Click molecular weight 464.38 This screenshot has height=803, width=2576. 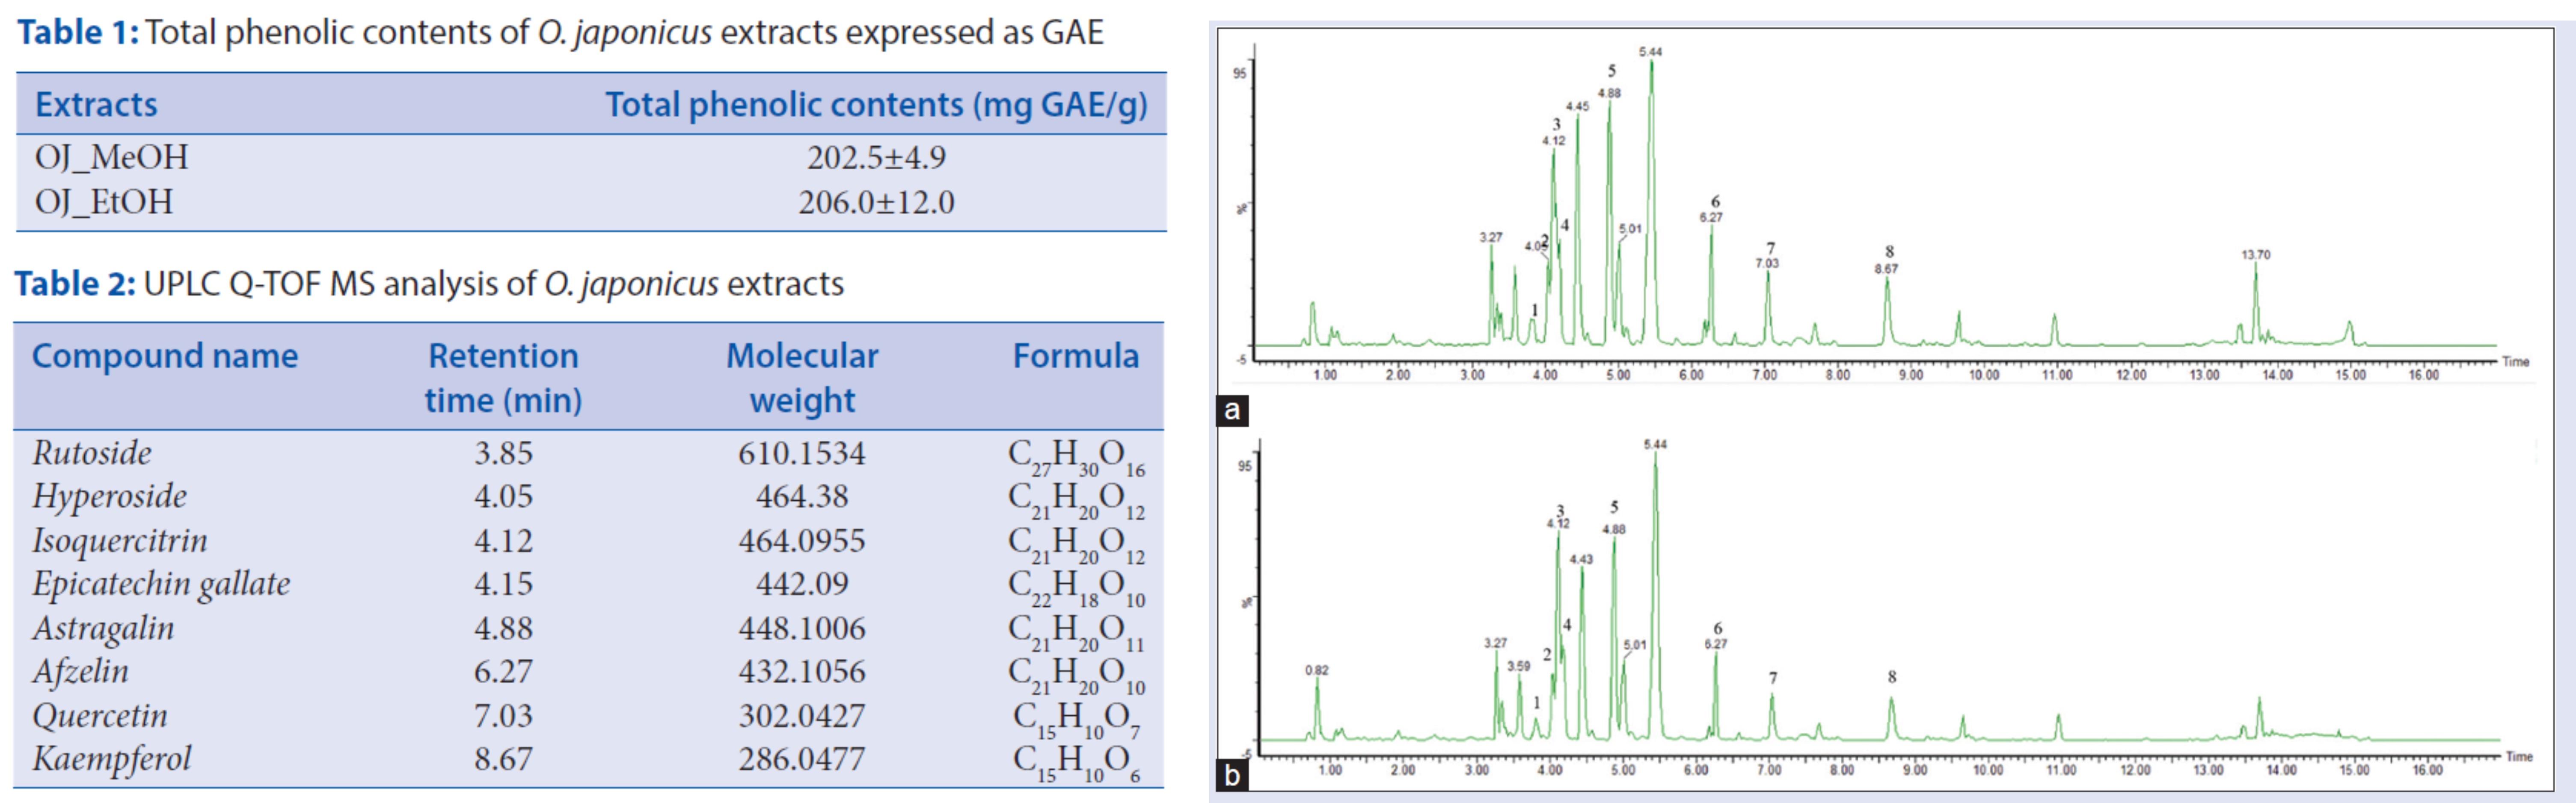[802, 497]
